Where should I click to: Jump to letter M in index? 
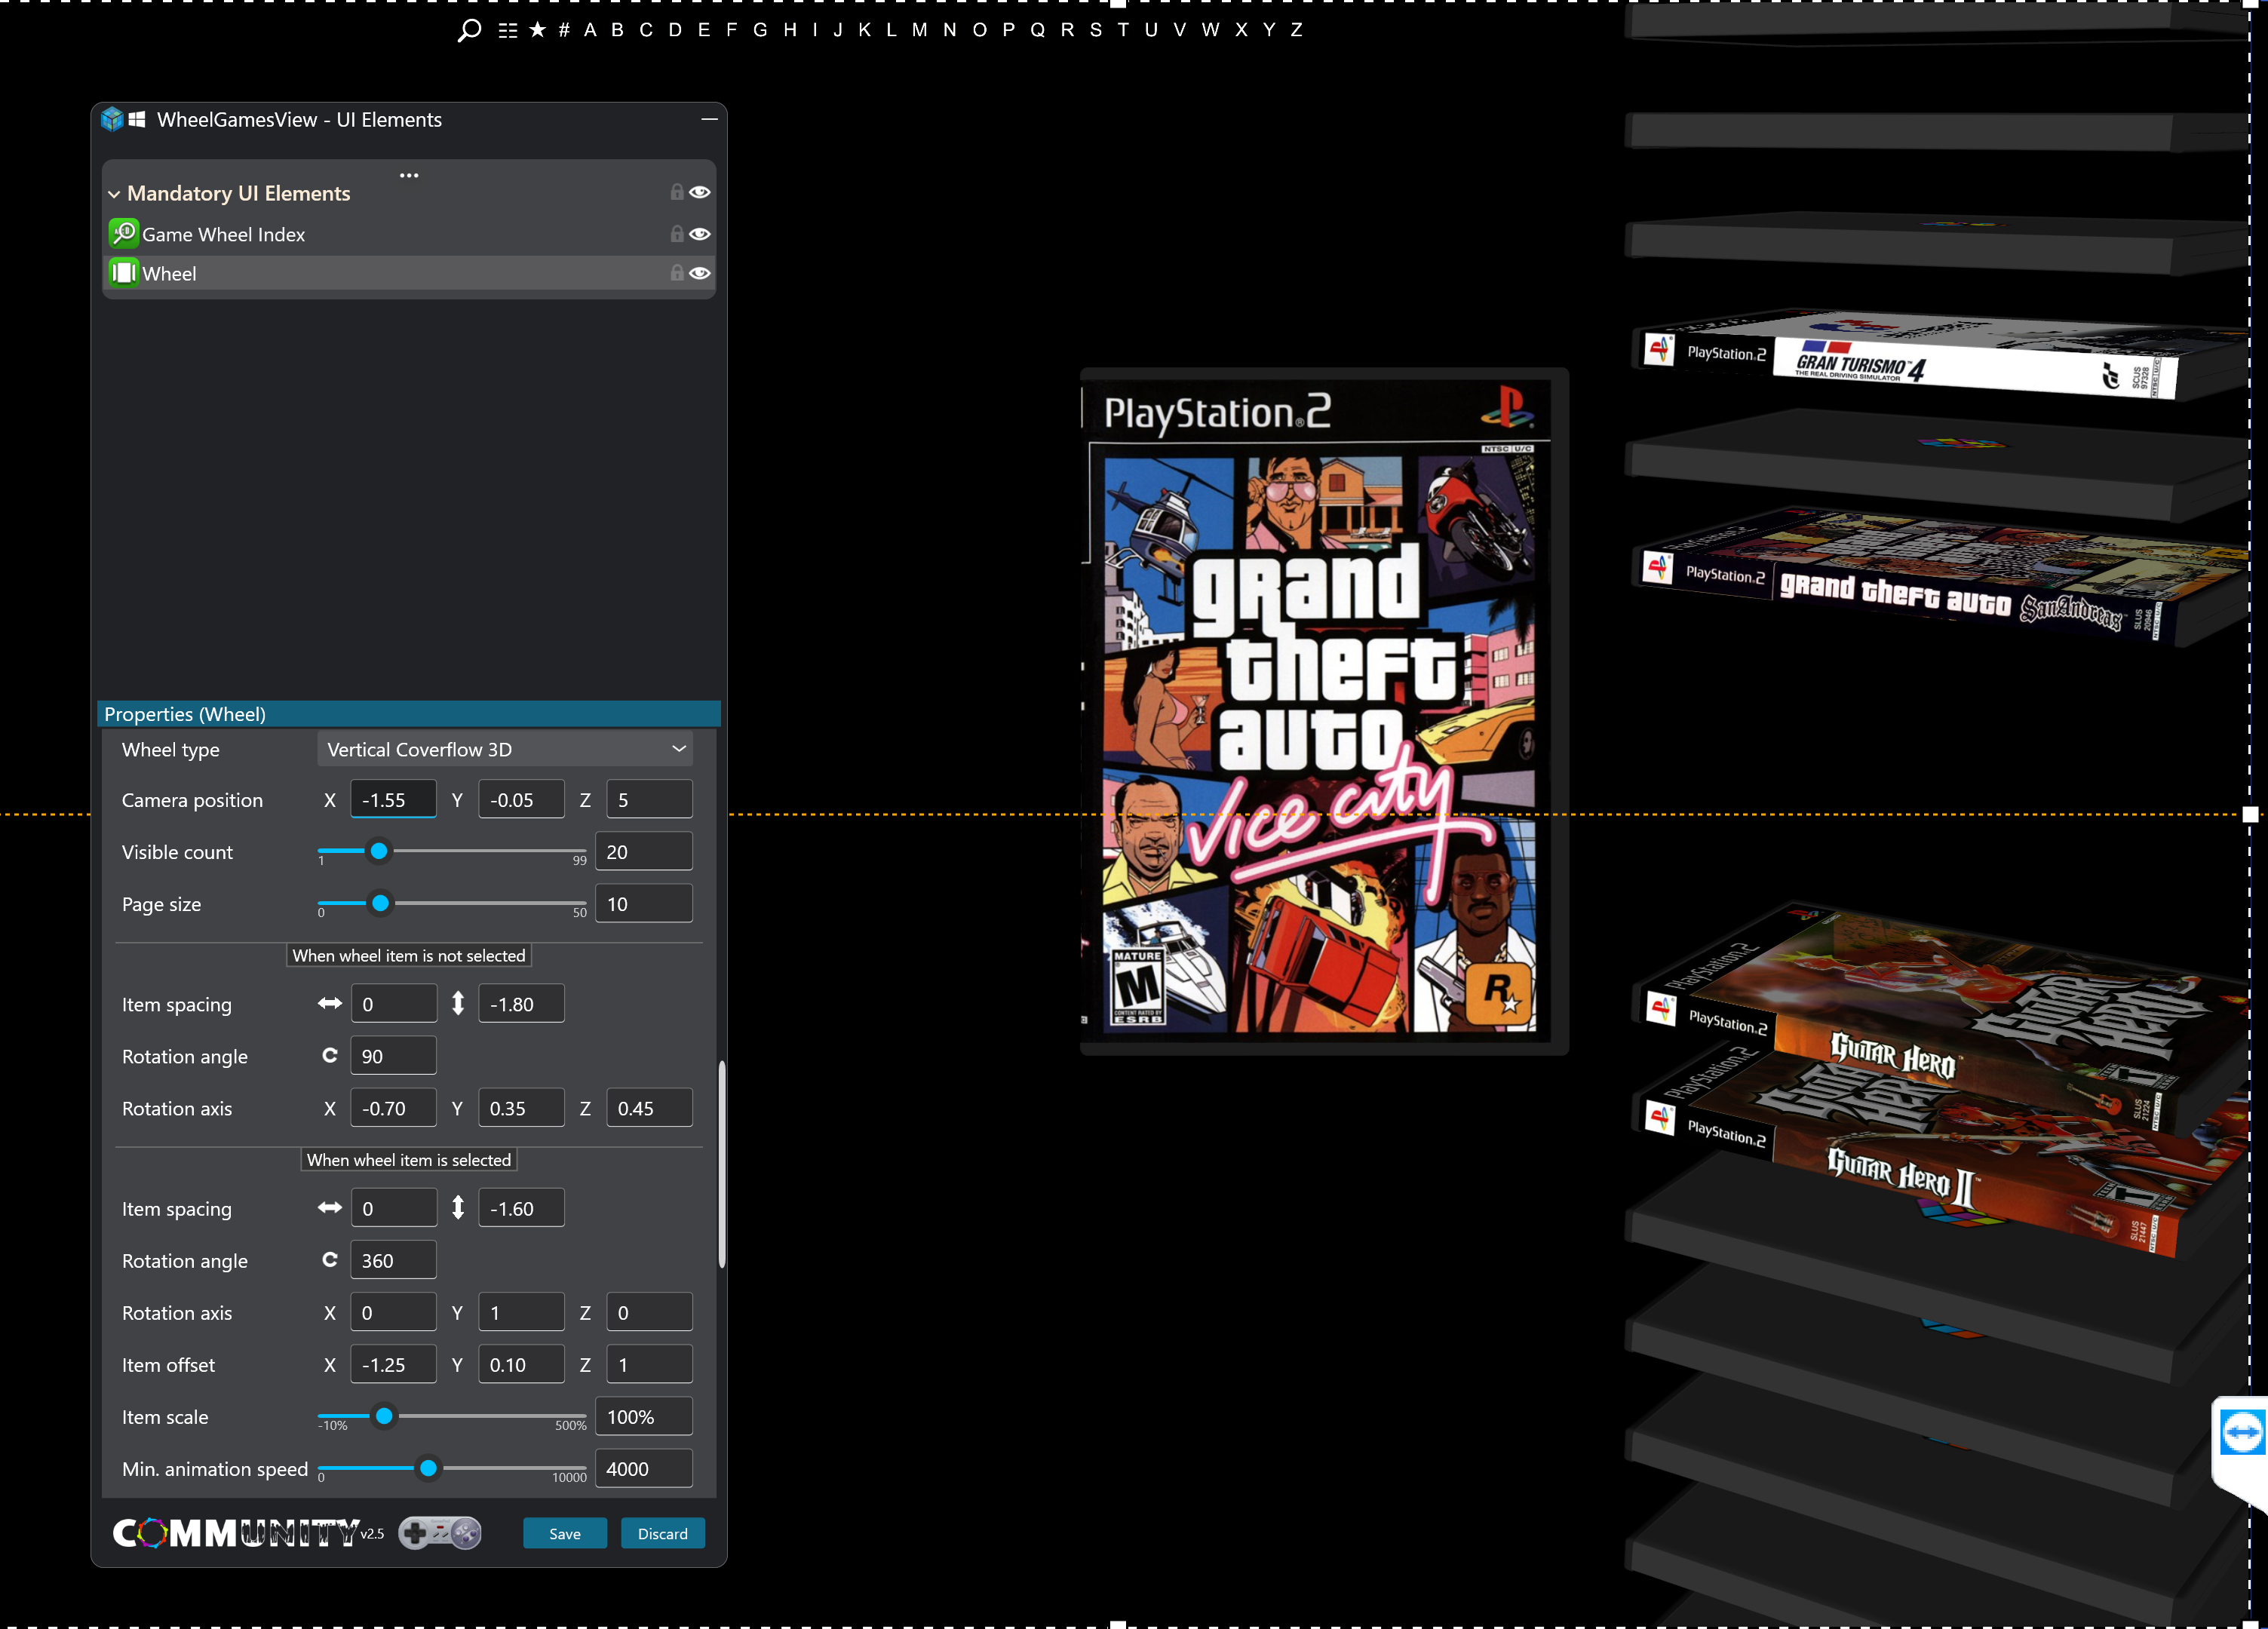pyautogui.click(x=919, y=30)
